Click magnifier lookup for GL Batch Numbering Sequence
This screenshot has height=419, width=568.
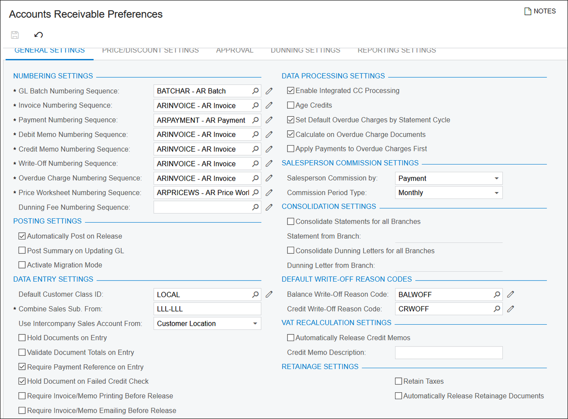click(255, 91)
